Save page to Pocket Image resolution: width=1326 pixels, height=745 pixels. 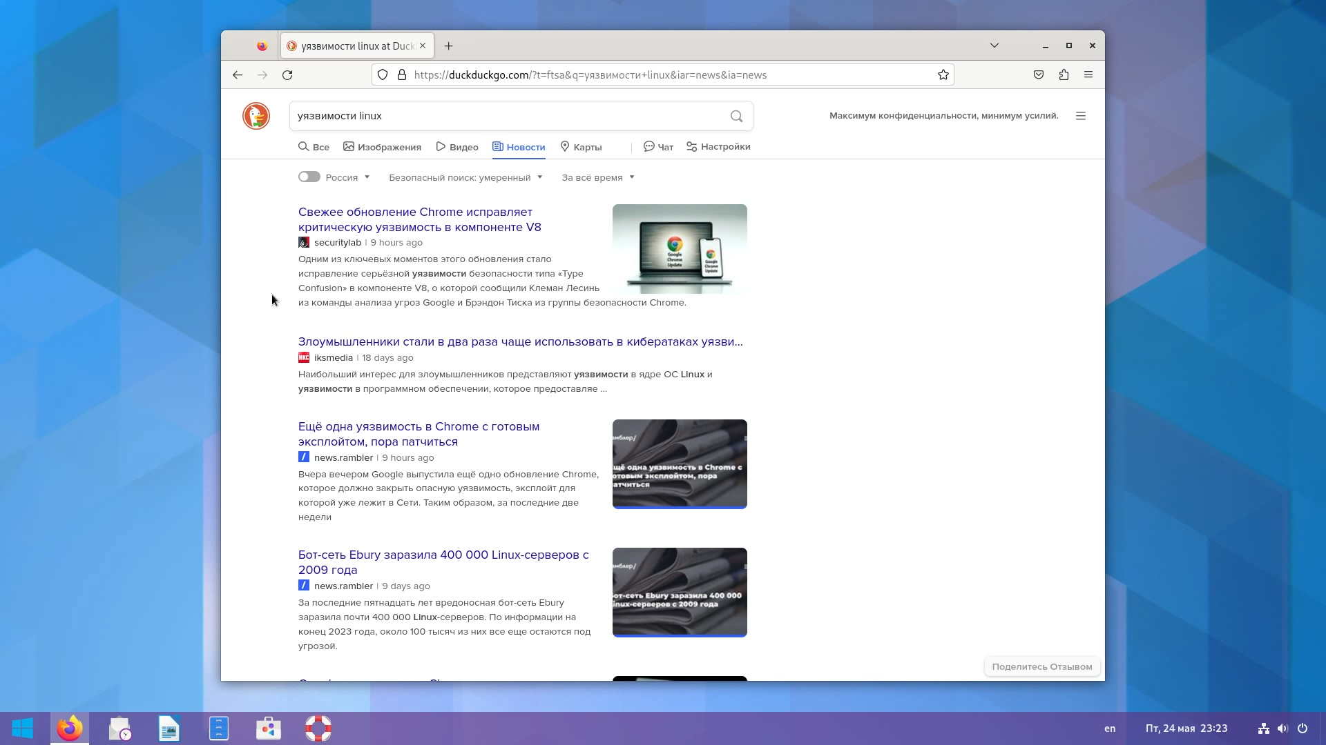click(1038, 74)
